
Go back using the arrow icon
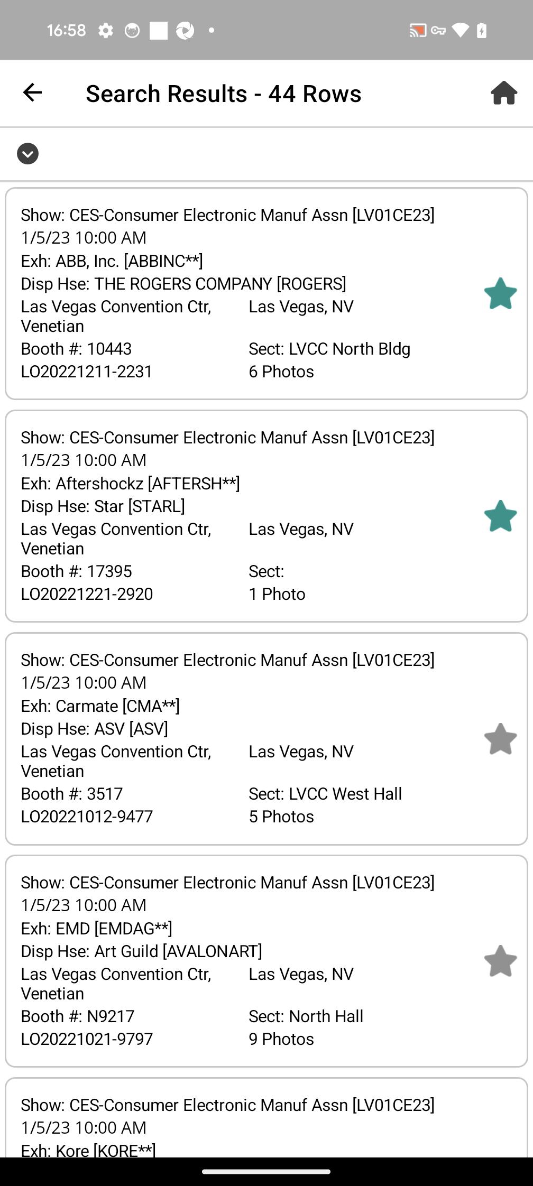pos(32,92)
